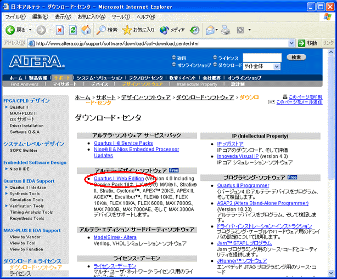Select the ライセンス radio button
This screenshot has height=279, width=337.
(x=215, y=57)
